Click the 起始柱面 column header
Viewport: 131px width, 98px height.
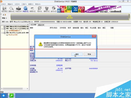coord(76,28)
